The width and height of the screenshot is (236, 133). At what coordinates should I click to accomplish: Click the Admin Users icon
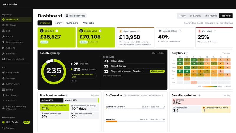pos(4,84)
